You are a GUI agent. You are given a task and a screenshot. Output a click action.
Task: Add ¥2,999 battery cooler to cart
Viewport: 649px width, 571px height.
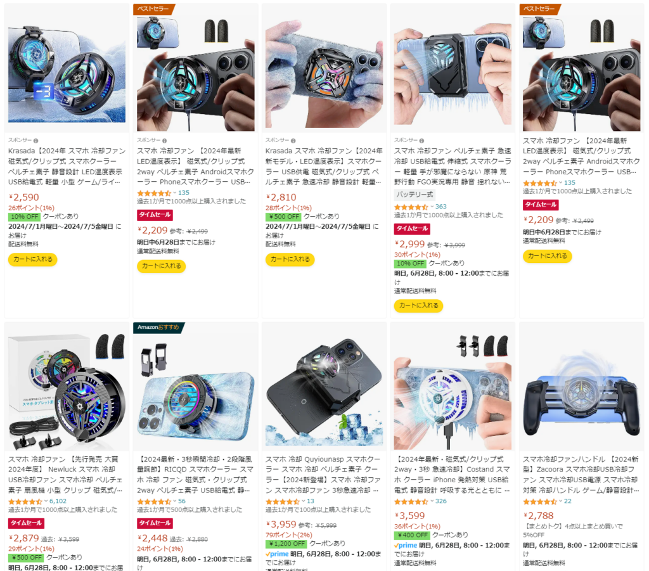click(418, 305)
